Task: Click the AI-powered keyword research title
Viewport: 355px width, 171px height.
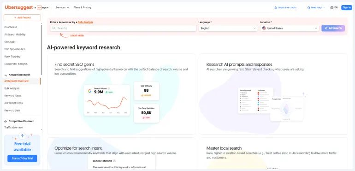Action: 83,47
